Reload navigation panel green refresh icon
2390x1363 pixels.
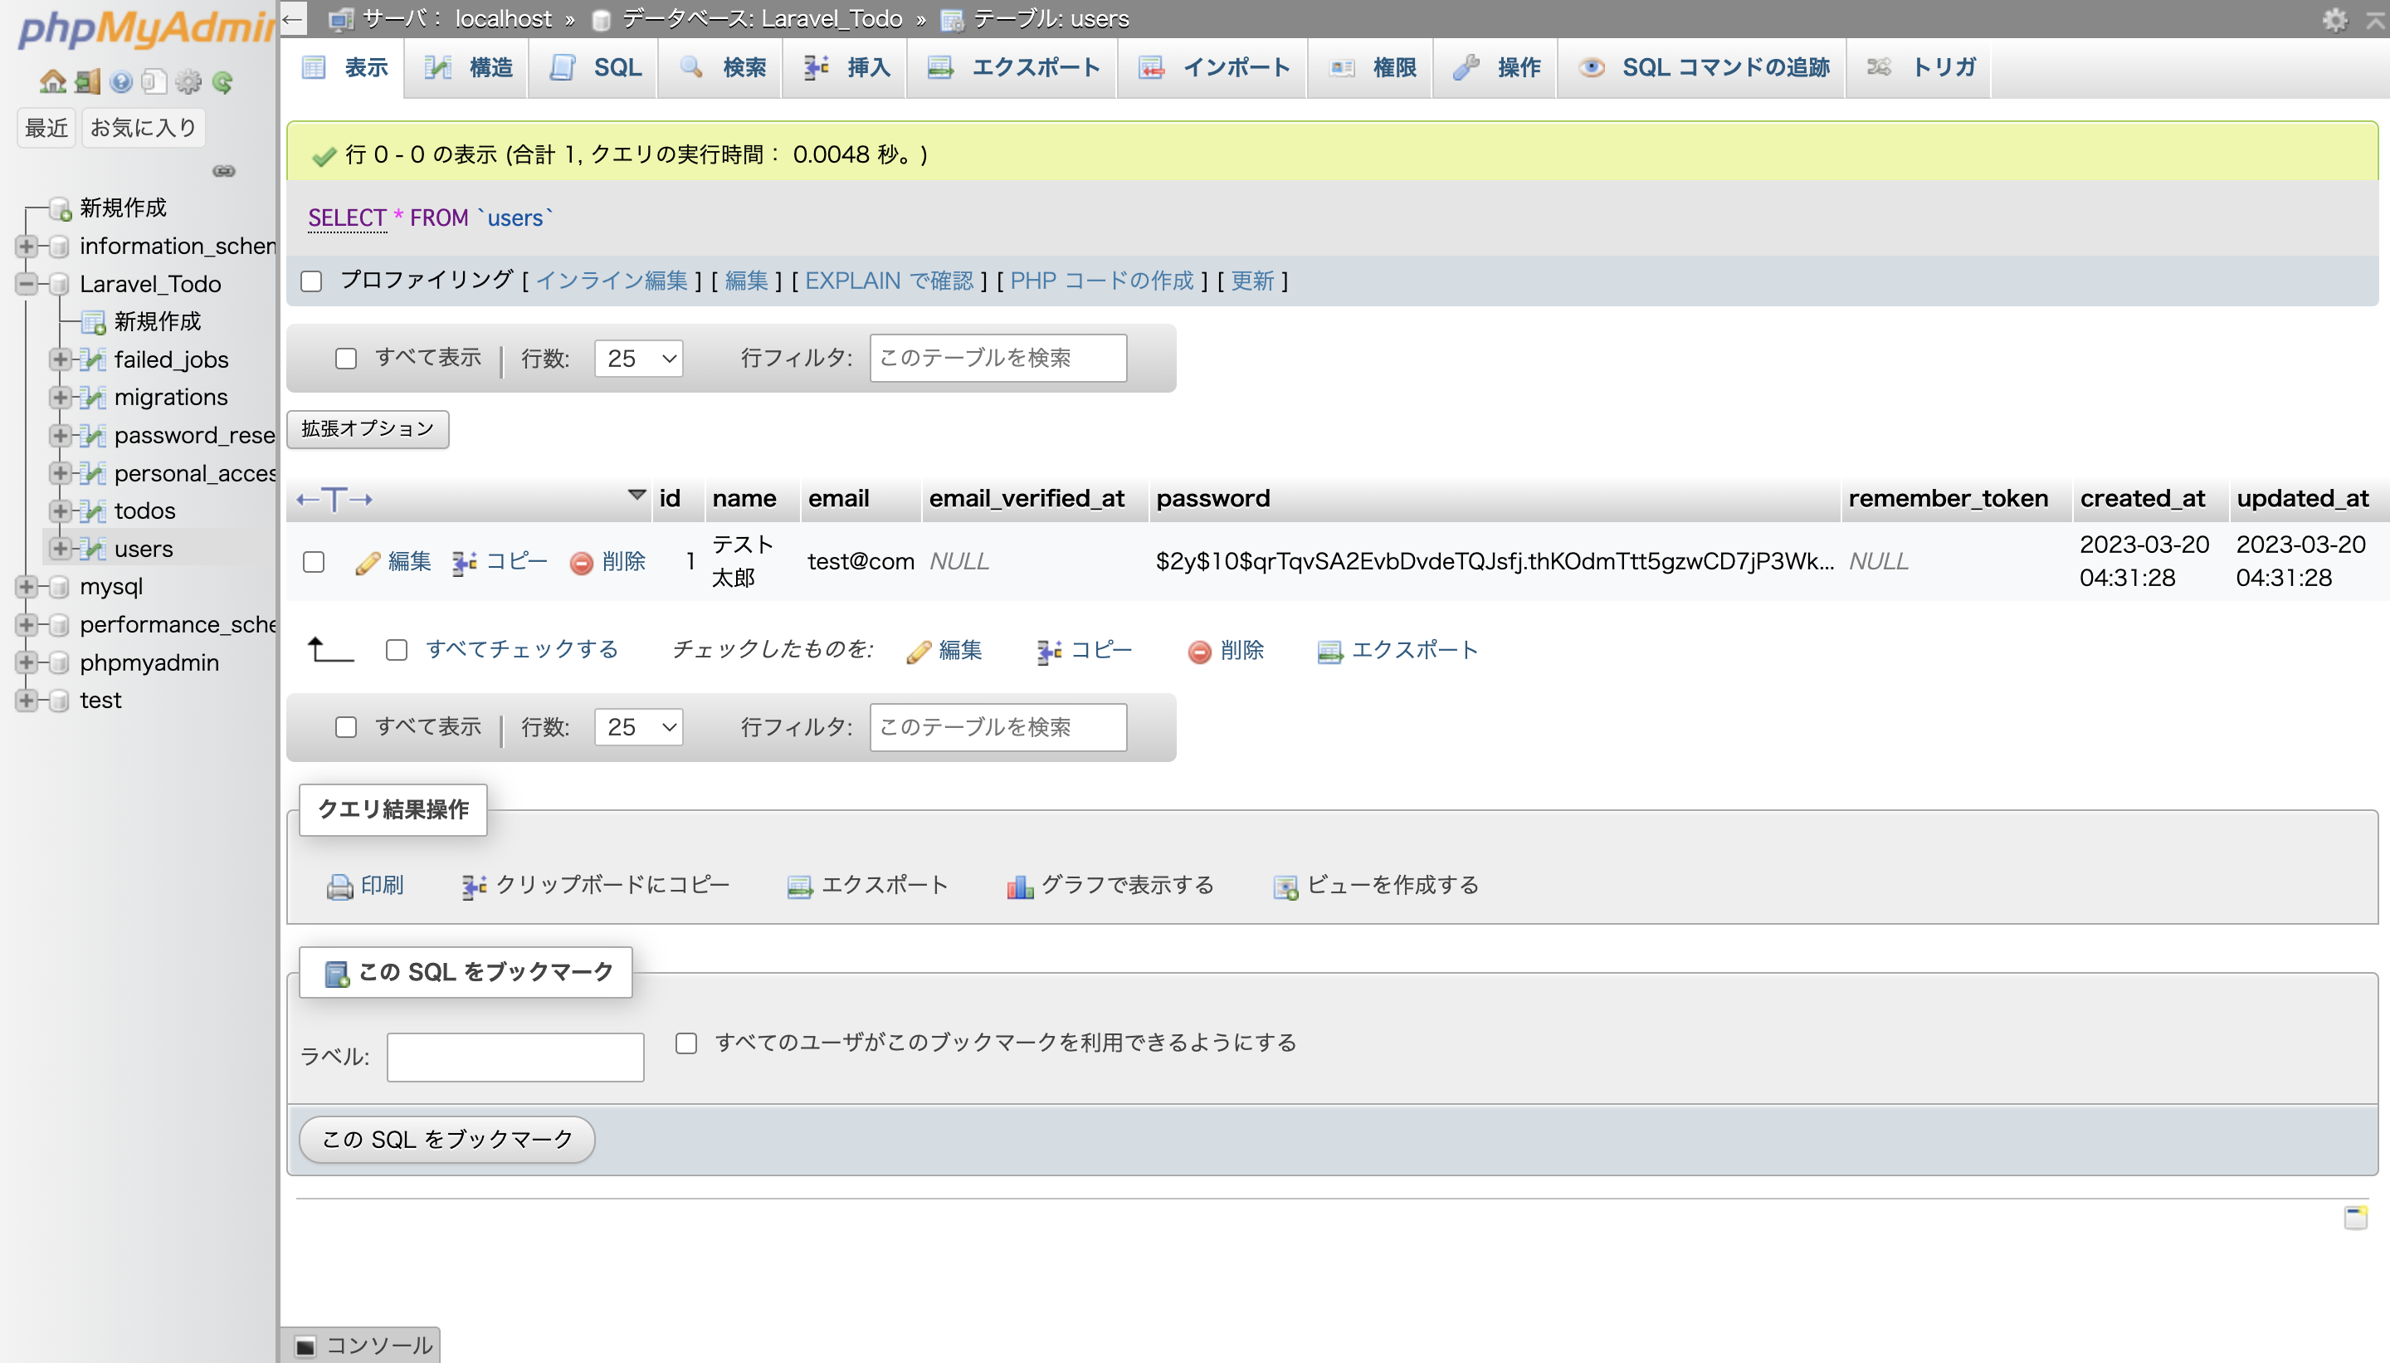click(x=222, y=82)
